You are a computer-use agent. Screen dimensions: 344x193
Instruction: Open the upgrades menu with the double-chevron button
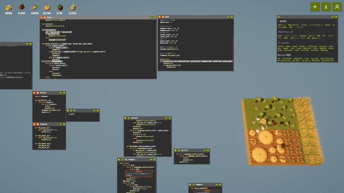tap(337, 6)
